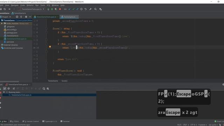Click TennisGame breadcrumb below the editor
224x126 pixels.
pos(53,81)
